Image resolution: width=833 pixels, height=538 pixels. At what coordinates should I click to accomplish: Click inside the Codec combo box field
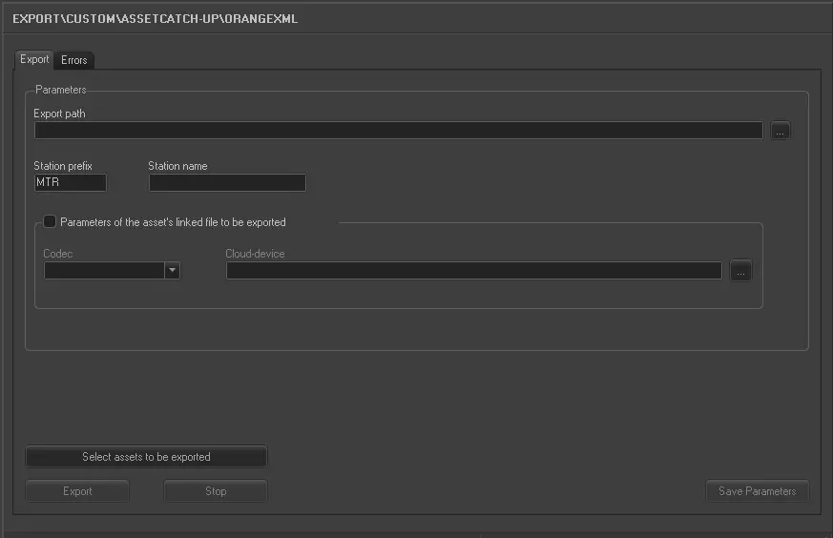tap(104, 271)
